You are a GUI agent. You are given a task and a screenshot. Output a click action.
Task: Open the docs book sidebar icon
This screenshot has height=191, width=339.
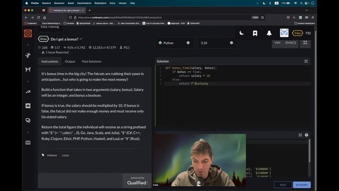pyautogui.click(x=28, y=143)
